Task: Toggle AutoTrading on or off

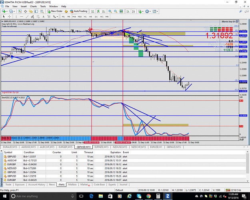Action: point(79,11)
